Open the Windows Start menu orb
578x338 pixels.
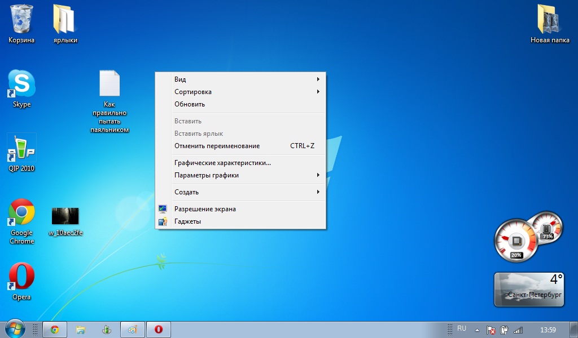coord(15,329)
